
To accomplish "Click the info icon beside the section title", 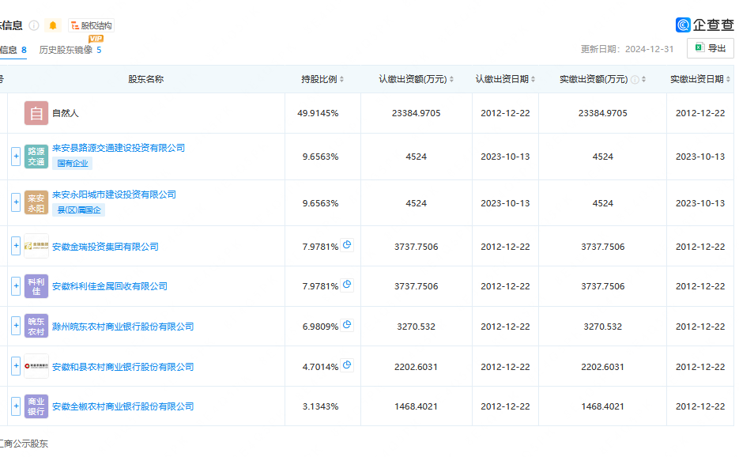I will point(34,25).
